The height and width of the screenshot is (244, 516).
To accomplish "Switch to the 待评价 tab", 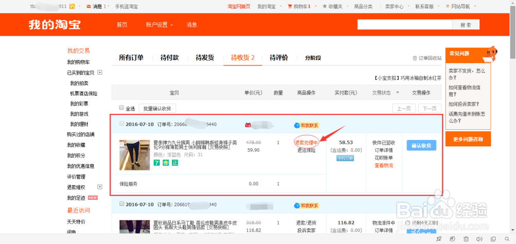I will [279, 58].
